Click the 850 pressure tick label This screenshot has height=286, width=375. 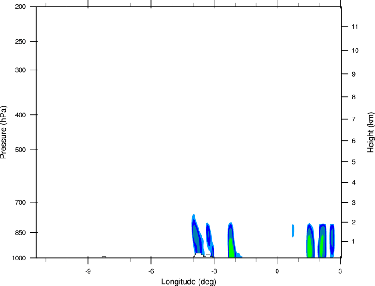click(x=20, y=233)
